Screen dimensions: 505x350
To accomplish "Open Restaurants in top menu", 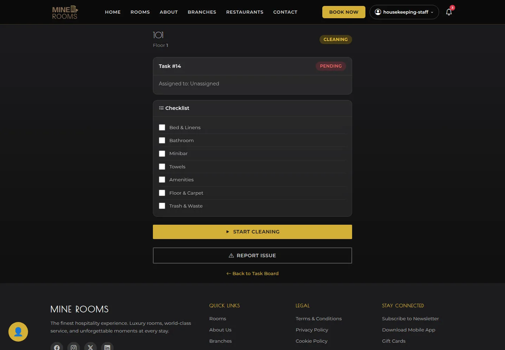I will [245, 12].
